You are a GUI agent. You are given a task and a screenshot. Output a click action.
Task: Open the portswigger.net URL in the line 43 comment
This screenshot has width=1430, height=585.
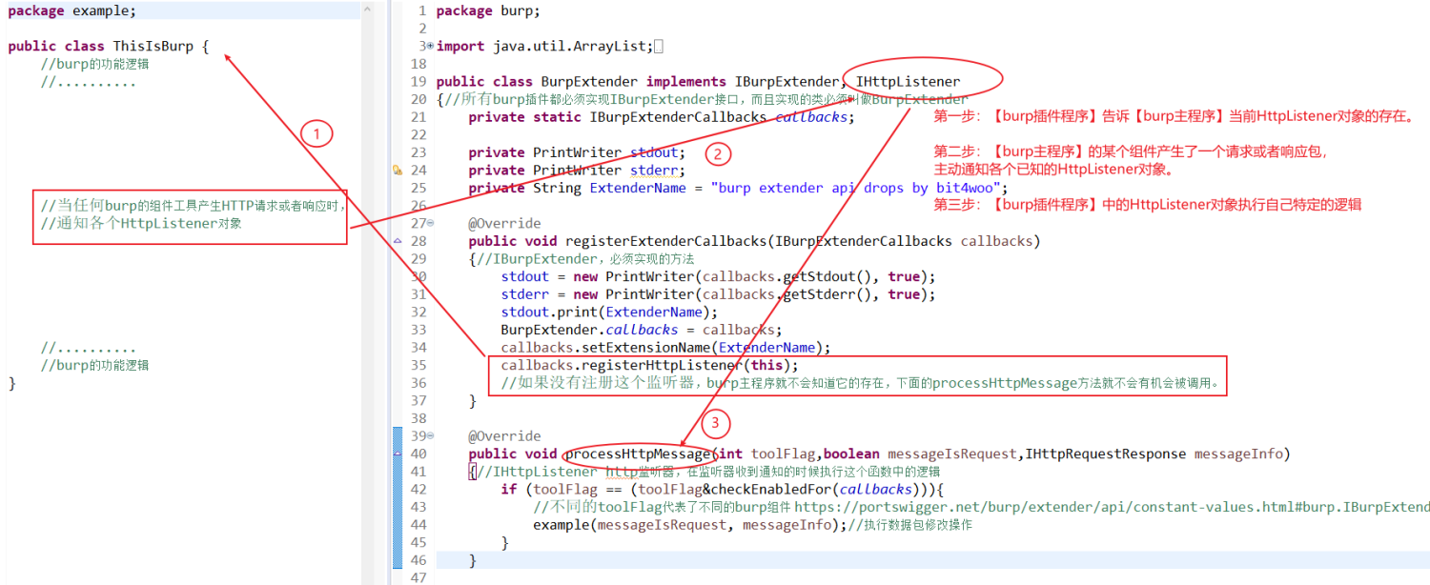pyautogui.click(x=1112, y=507)
